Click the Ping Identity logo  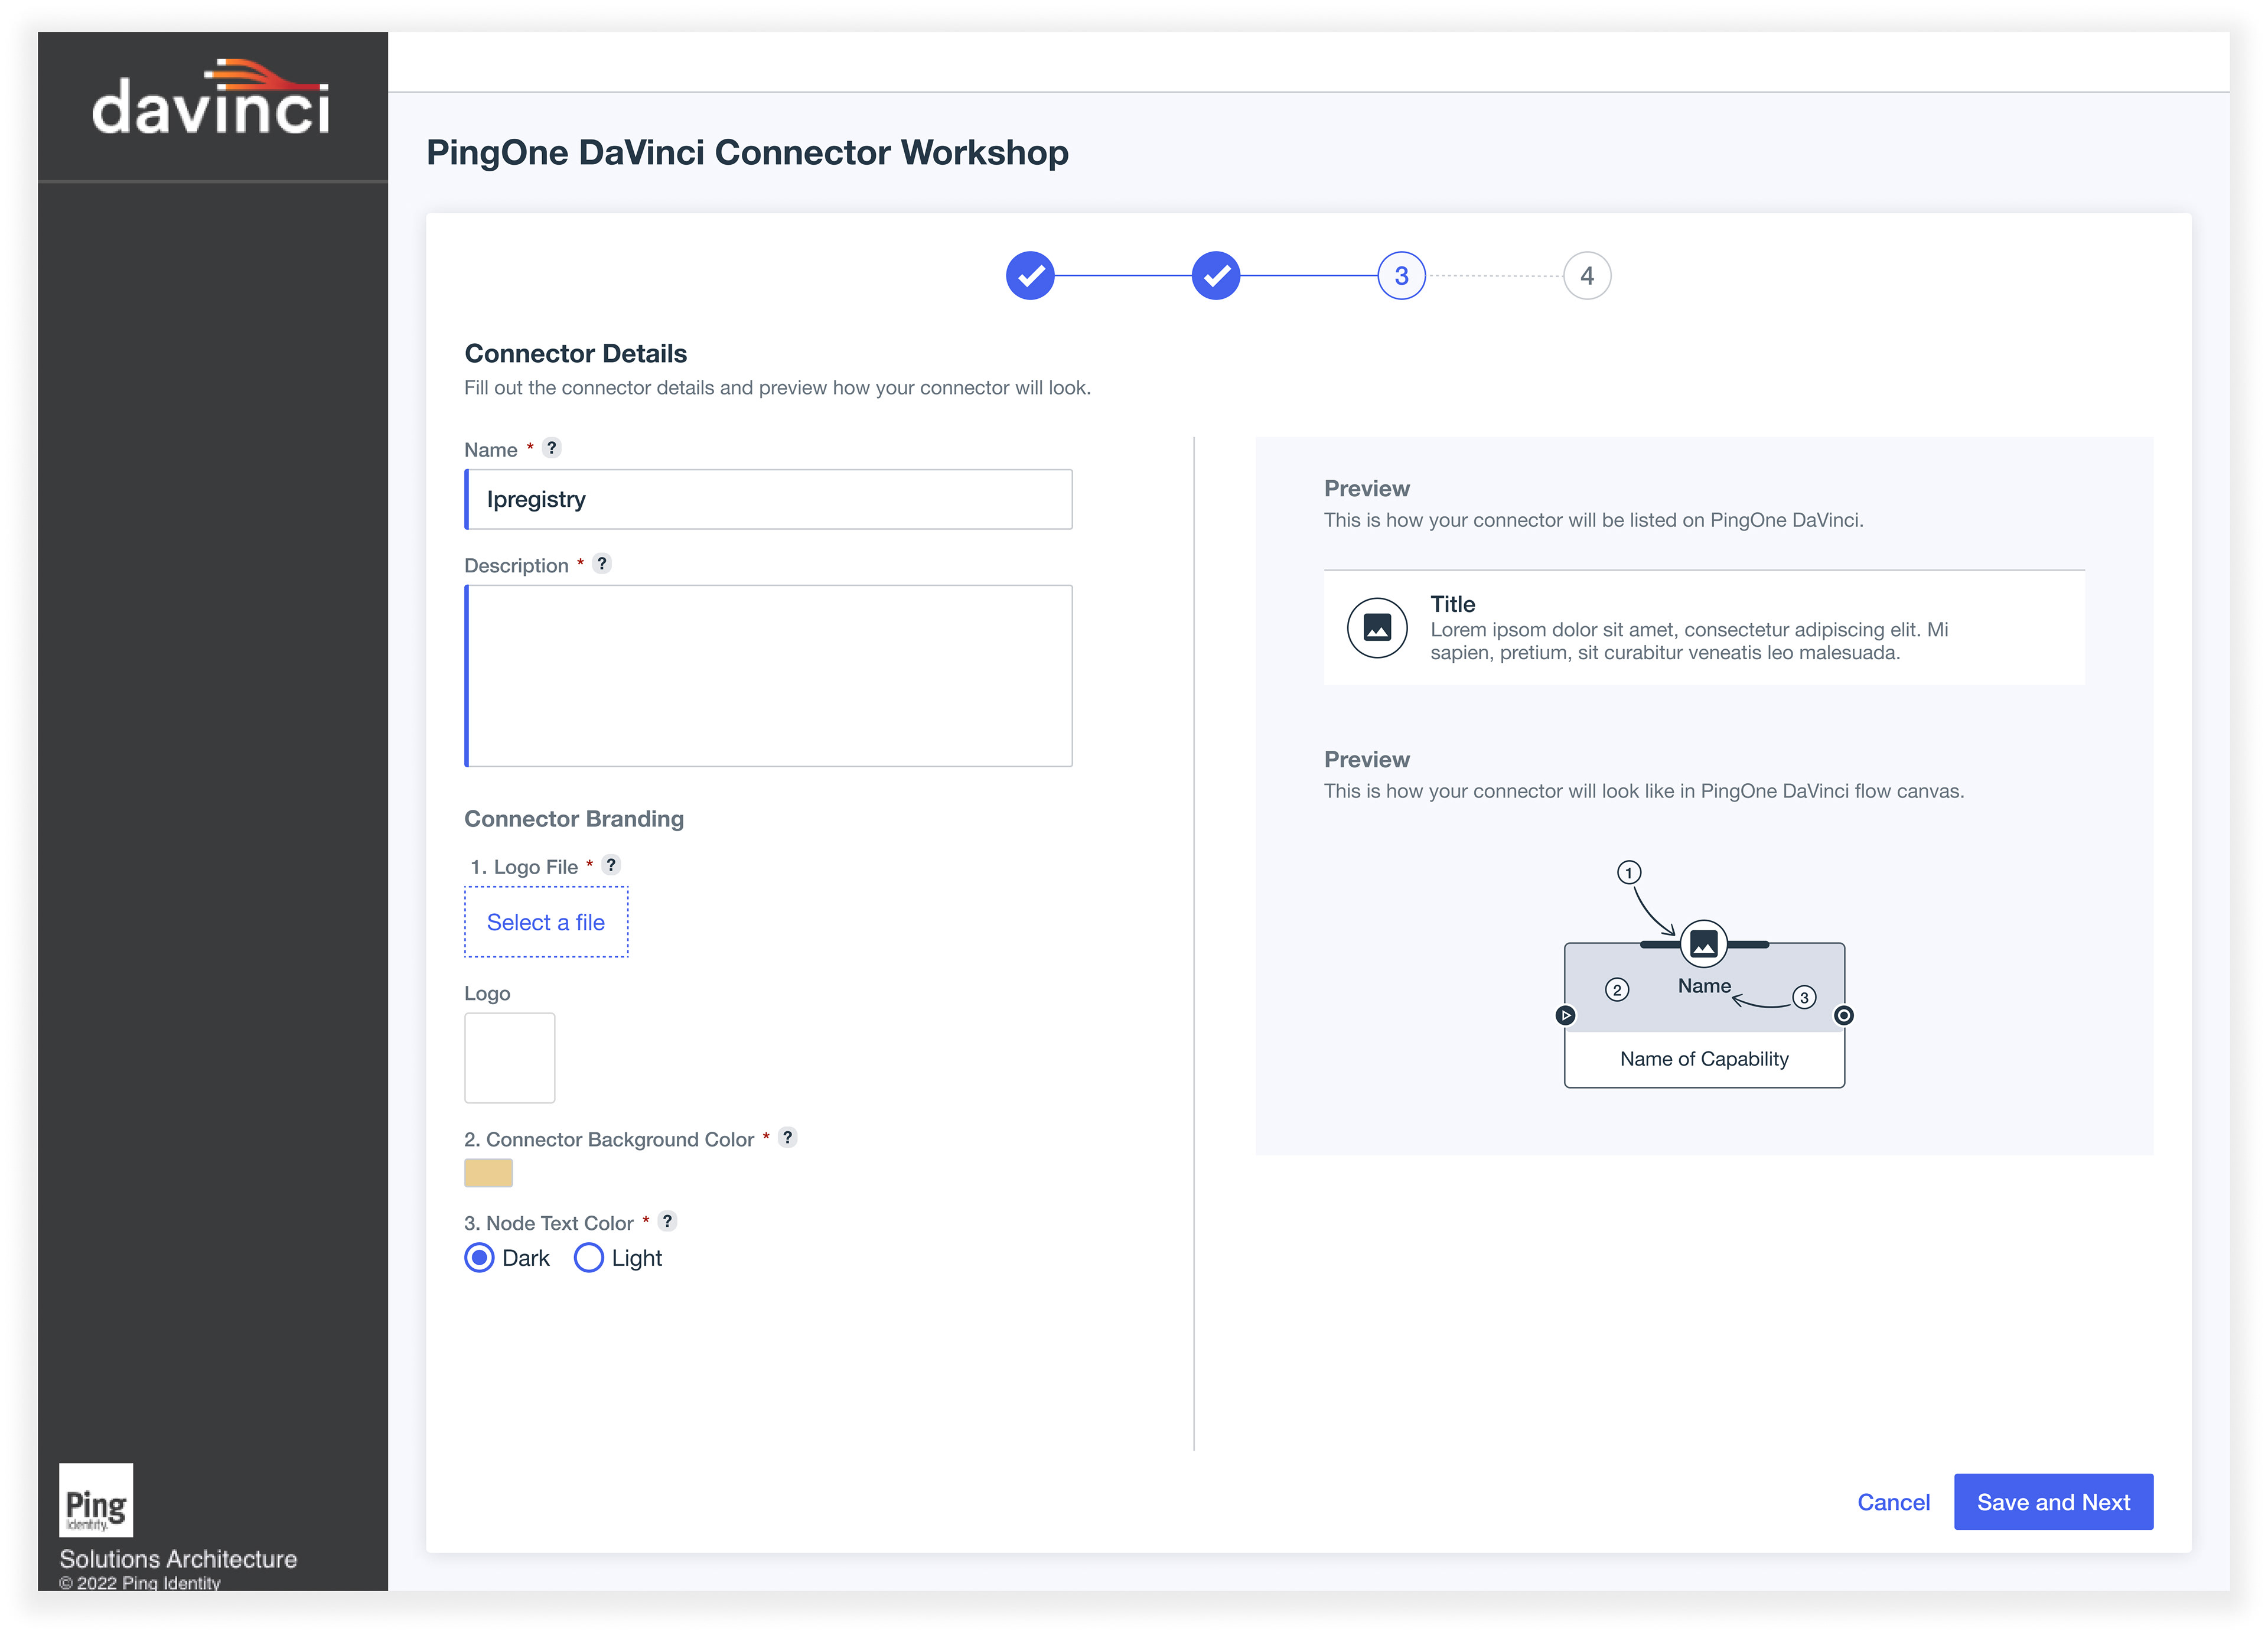[x=96, y=1499]
